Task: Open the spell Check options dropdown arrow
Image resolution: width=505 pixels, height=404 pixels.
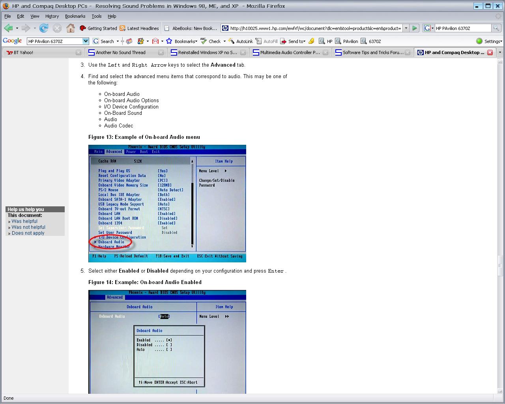Action: pos(224,41)
